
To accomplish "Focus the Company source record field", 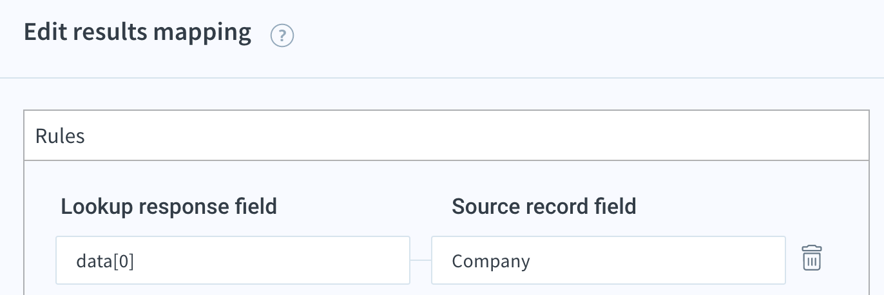I will pos(608,260).
